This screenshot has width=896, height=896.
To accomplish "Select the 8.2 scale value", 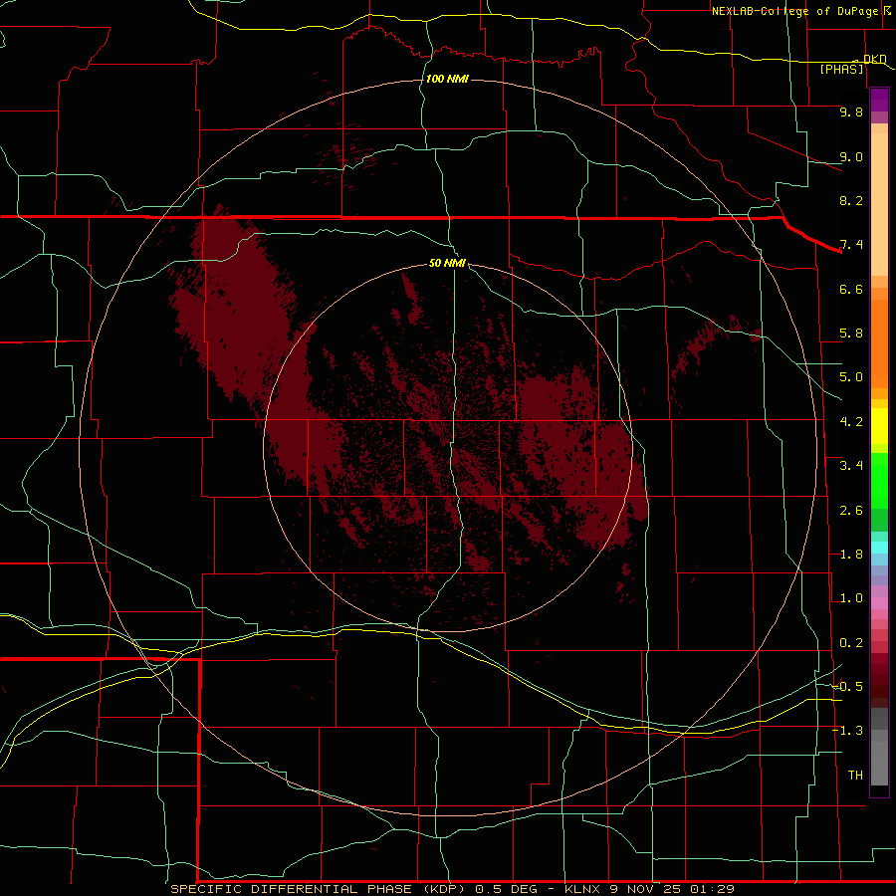I will [x=851, y=200].
